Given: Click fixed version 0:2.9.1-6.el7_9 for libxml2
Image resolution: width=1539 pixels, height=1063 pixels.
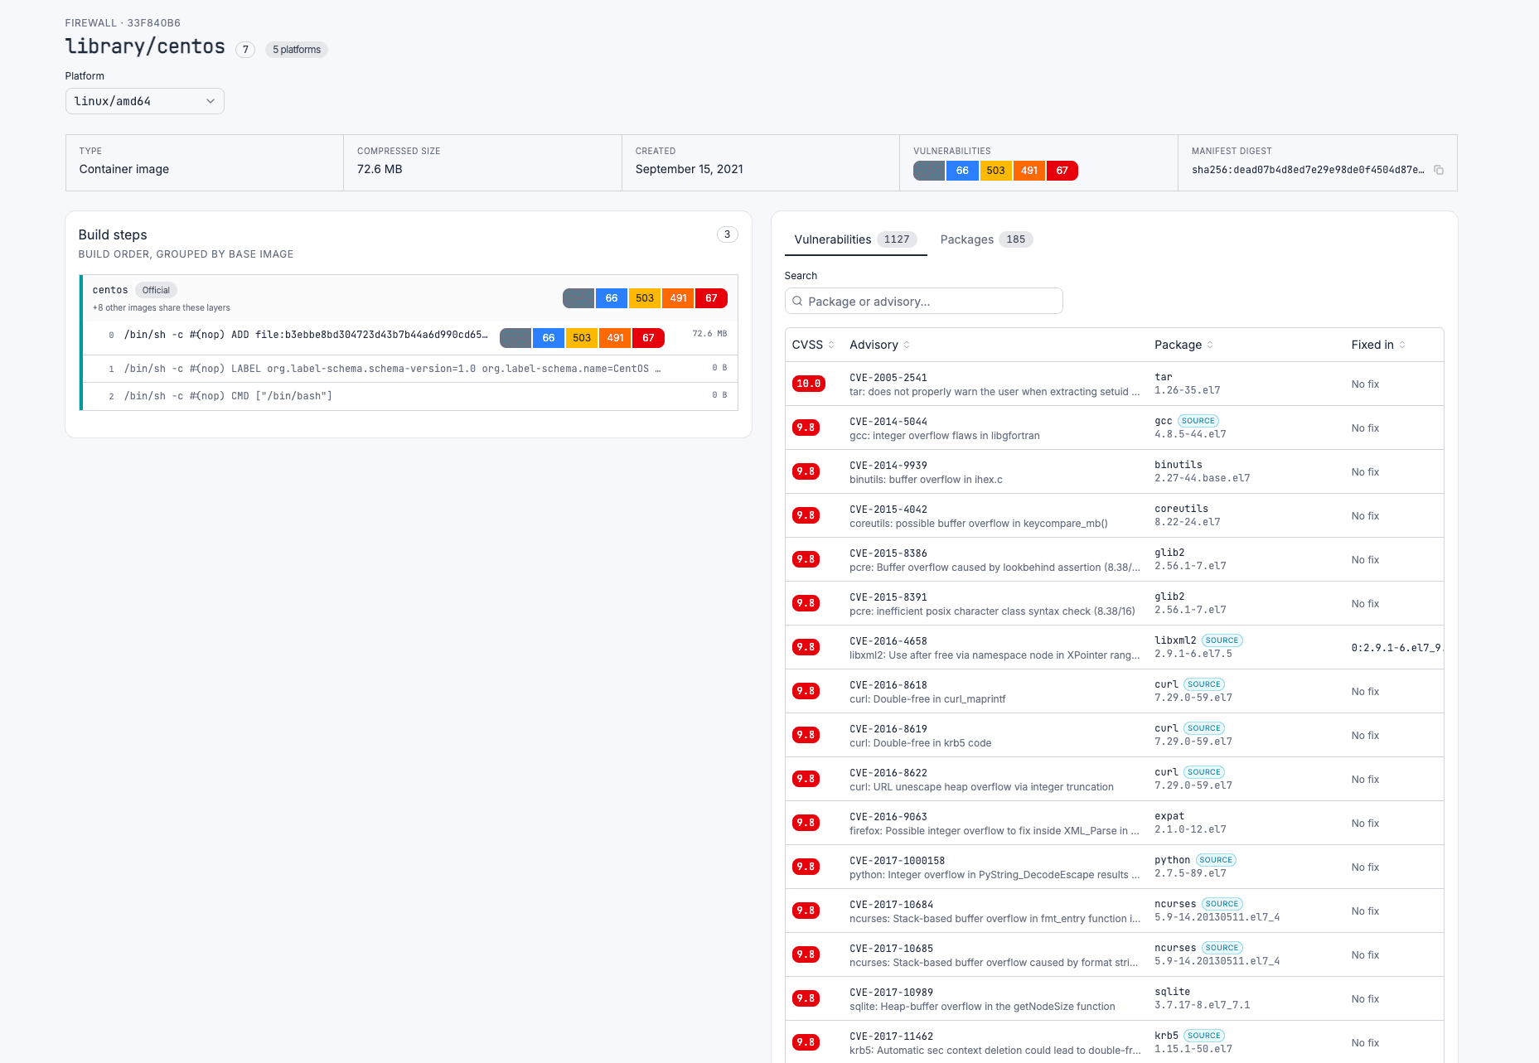Looking at the screenshot, I should [x=1397, y=648].
